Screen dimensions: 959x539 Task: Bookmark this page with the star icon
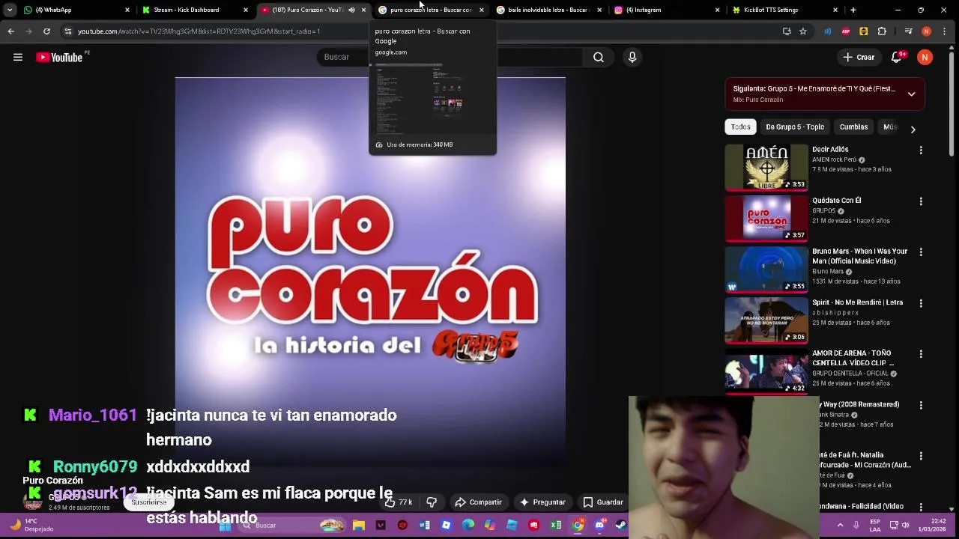pyautogui.click(x=803, y=31)
